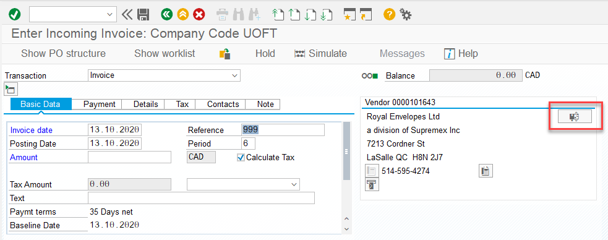Click the red Cancel icon
Screen dimensions: 608x240
point(199,15)
